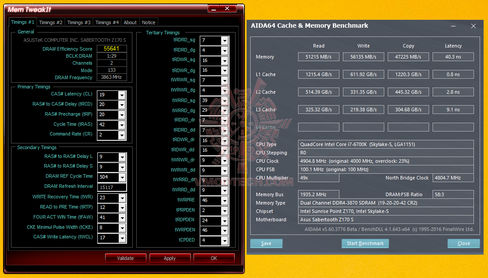The image size is (488, 278).
Task: Click the DRAM Refresh Interval field
Action: point(112,187)
